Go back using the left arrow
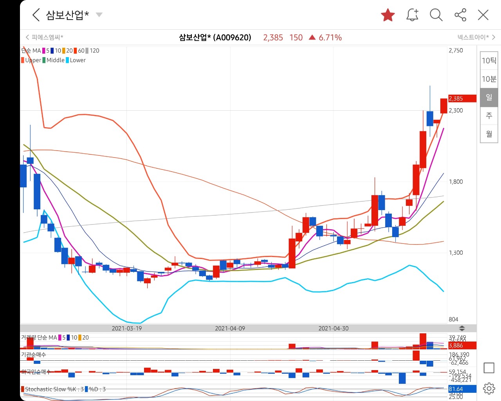Screen dimensions: 501x401 36,15
